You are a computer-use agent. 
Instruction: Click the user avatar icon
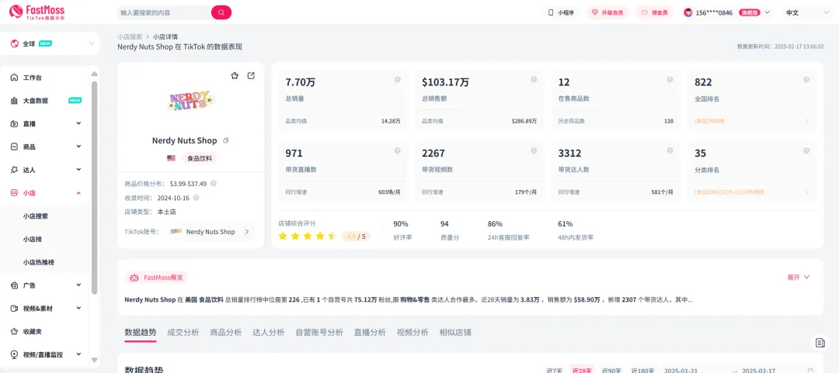[x=688, y=12]
